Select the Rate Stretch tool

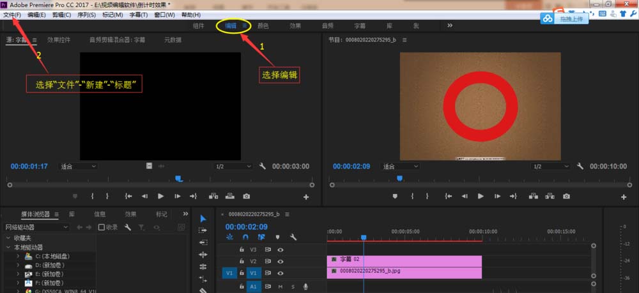(203, 267)
